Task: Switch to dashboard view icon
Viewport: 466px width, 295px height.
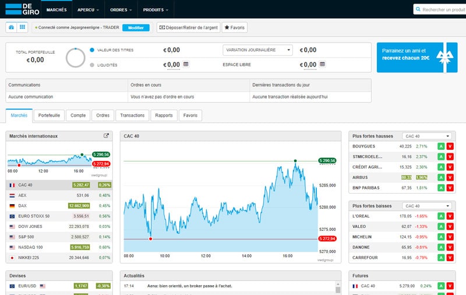Action: tap(11, 27)
